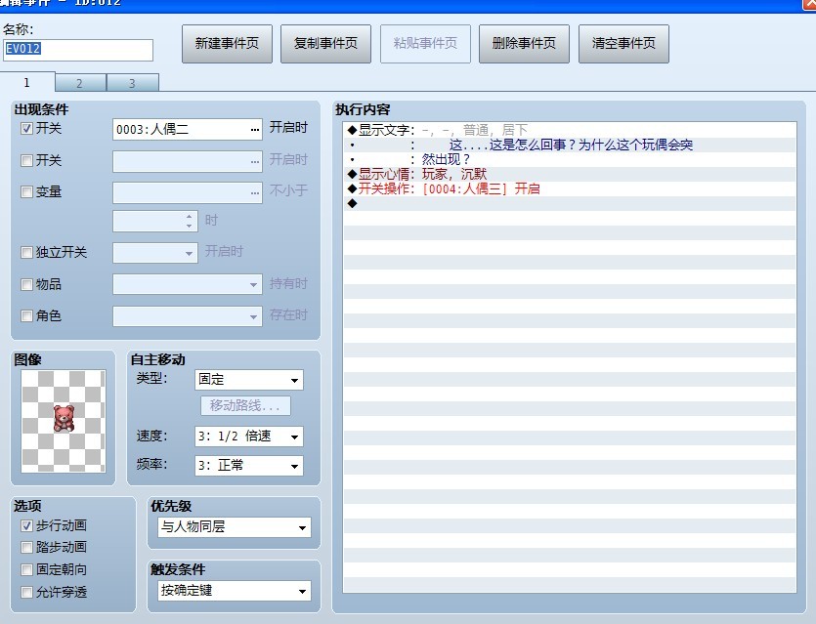
Task: Toggle the first 开关 condition checkbox
Action: point(26,129)
